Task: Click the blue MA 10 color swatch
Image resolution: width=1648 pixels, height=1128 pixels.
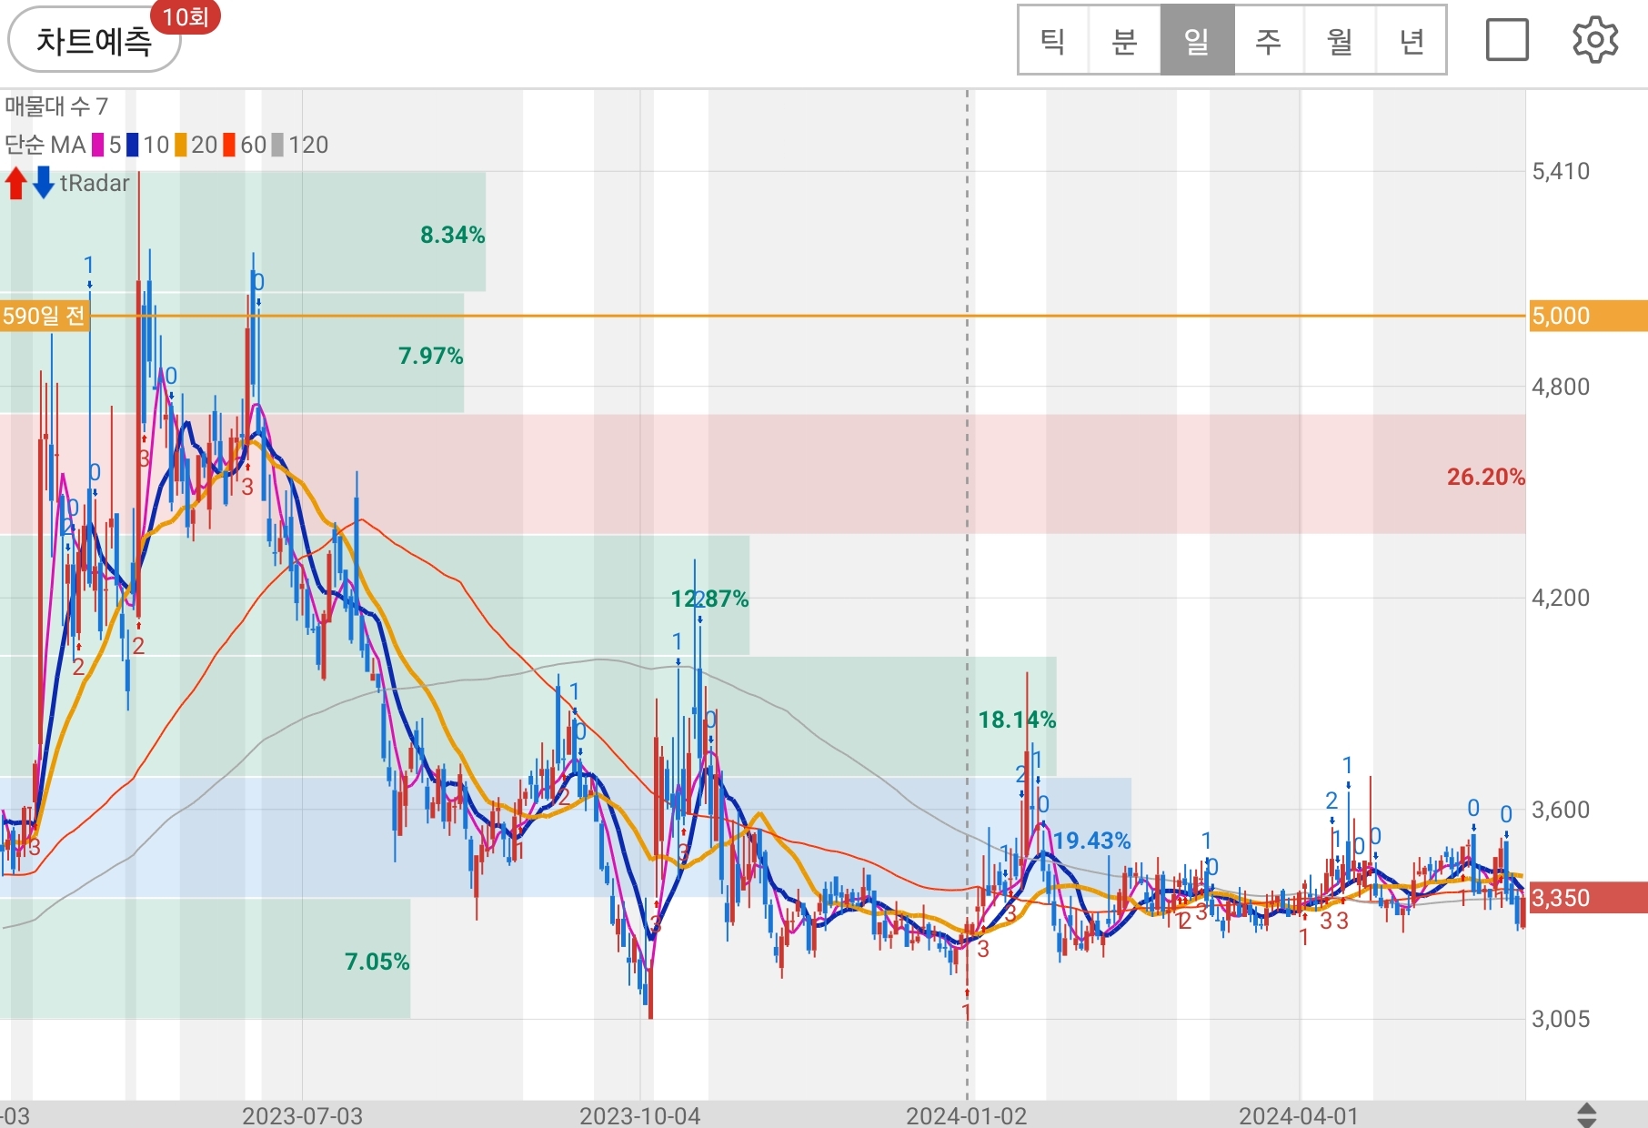Action: point(133,145)
